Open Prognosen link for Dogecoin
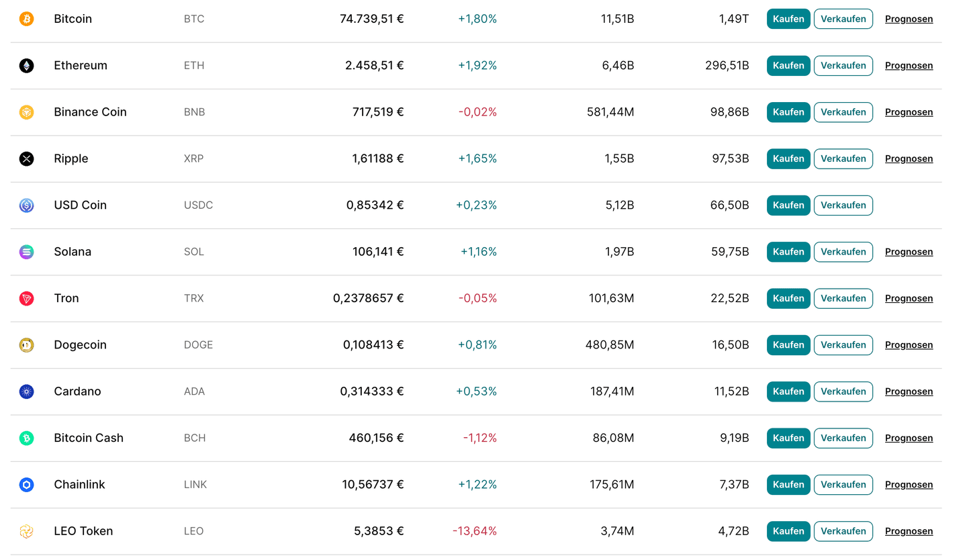967x560 pixels. point(909,345)
